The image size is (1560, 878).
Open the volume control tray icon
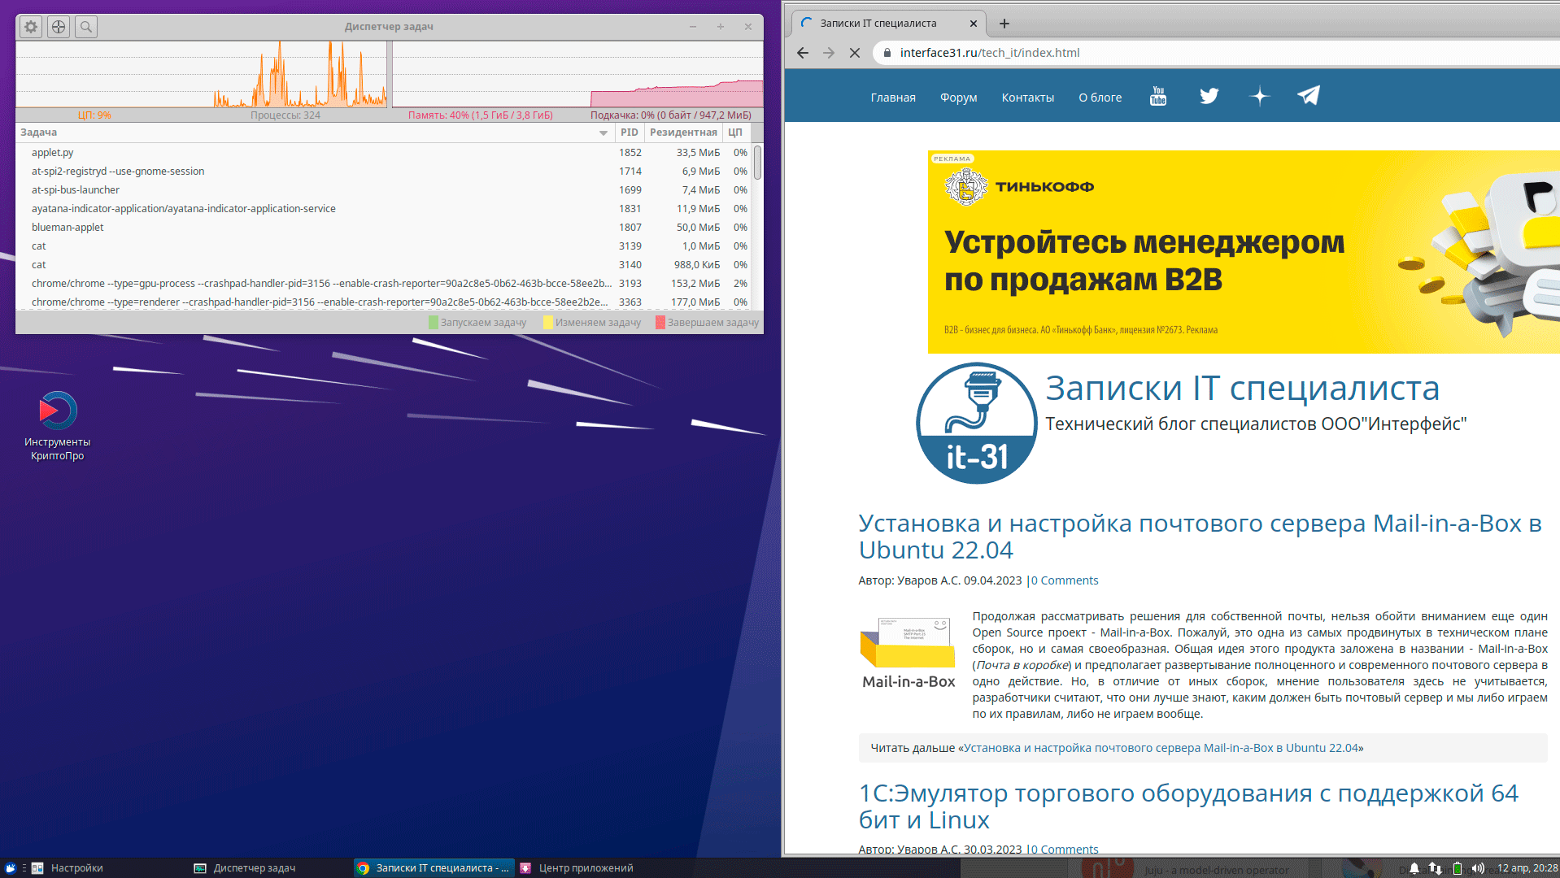[x=1478, y=868]
